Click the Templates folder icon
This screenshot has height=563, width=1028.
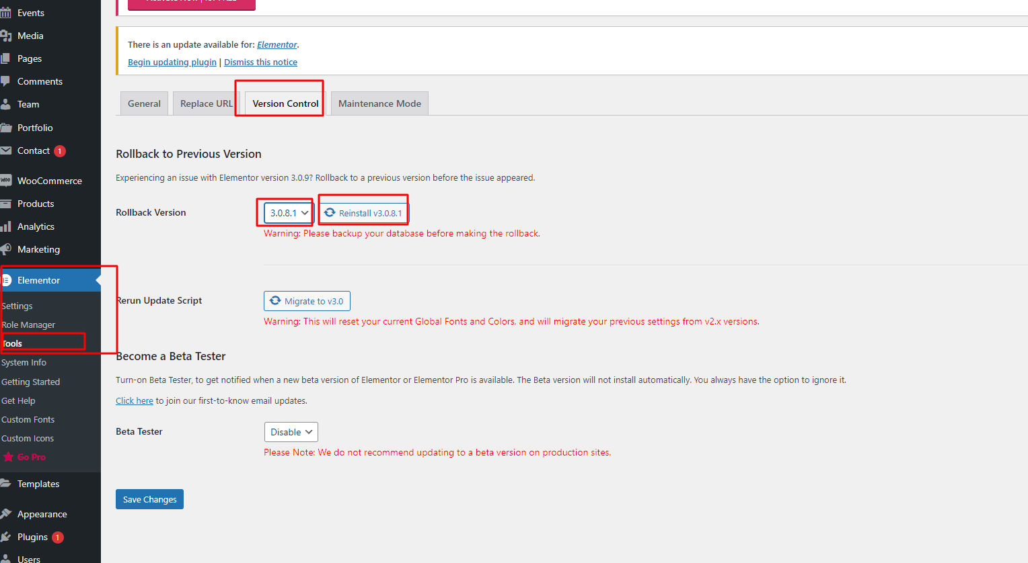(5, 484)
